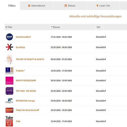Click the Tube event title link

(18, 121)
